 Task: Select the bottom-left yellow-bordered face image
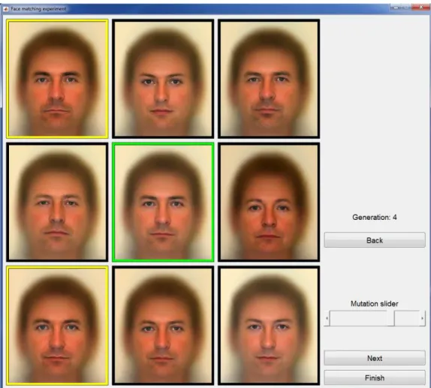(x=57, y=326)
